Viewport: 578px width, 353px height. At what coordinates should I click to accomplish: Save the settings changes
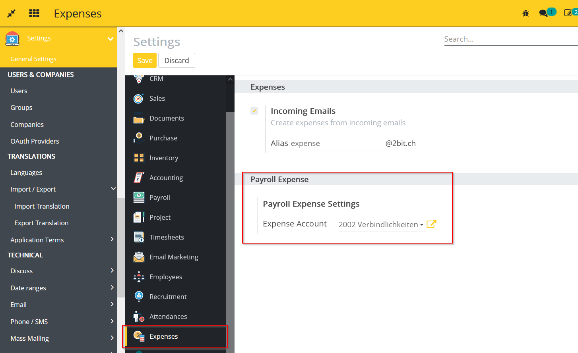[144, 60]
